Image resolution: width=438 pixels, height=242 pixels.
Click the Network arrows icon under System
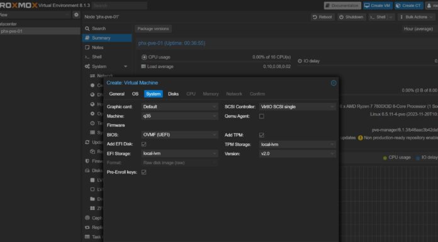coord(92,76)
